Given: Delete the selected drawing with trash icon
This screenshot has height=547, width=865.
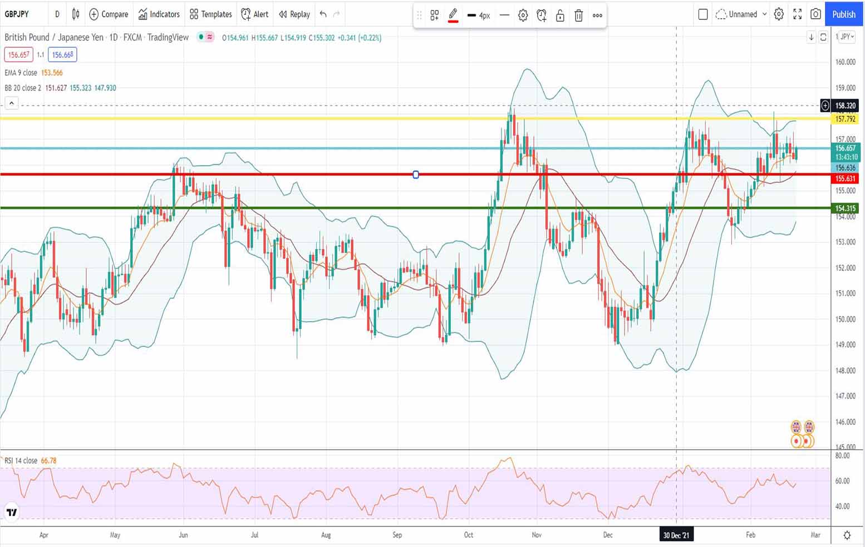Looking at the screenshot, I should tap(578, 16).
